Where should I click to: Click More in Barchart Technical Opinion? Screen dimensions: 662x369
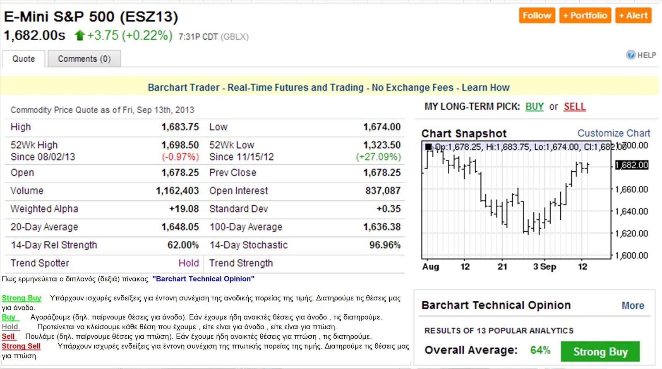tap(633, 306)
